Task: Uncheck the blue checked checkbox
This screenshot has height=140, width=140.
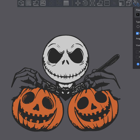Action: [137, 33]
